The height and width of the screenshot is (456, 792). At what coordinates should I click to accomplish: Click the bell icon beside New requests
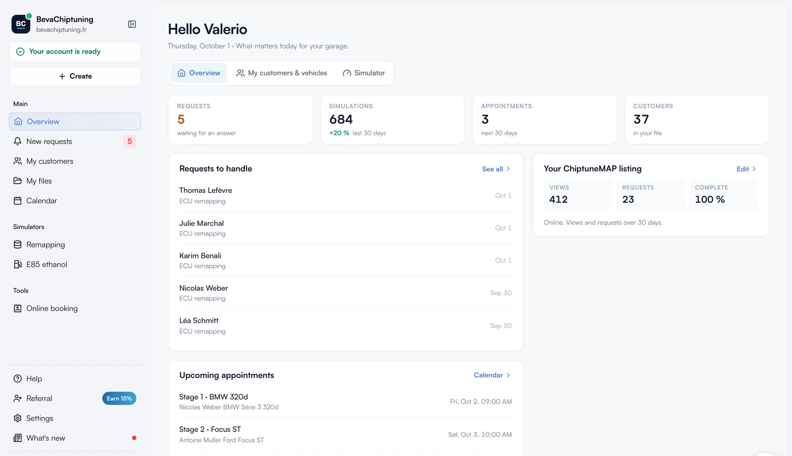17,141
